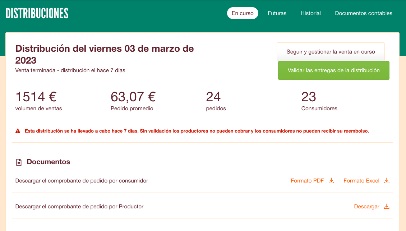
Task: Click the 23 Consumidores count
Action: click(309, 97)
